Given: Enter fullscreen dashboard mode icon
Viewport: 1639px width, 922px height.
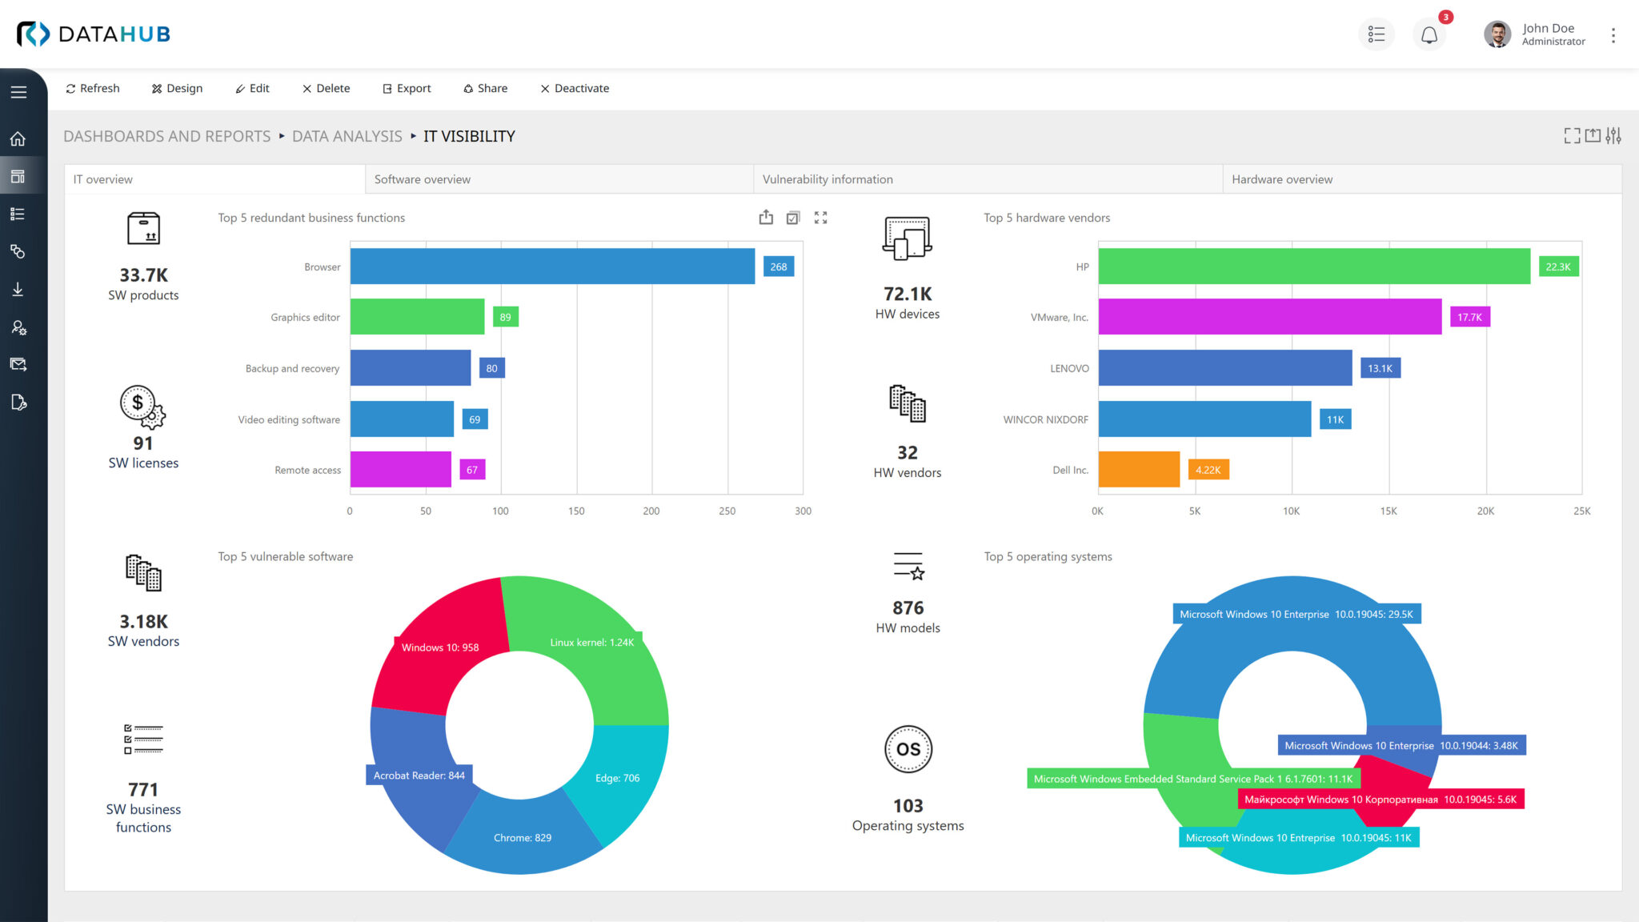Looking at the screenshot, I should (x=1572, y=136).
